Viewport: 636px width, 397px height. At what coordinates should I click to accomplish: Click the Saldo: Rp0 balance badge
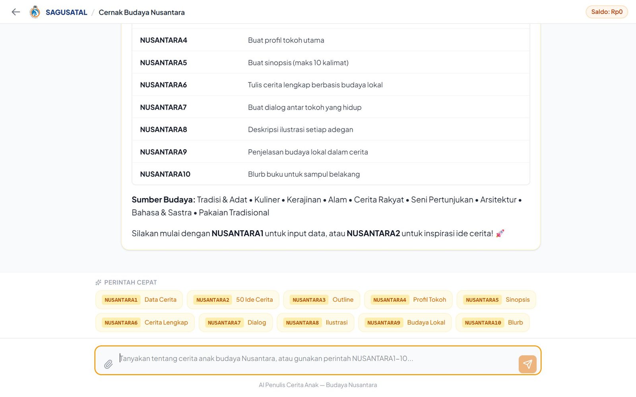tap(607, 12)
